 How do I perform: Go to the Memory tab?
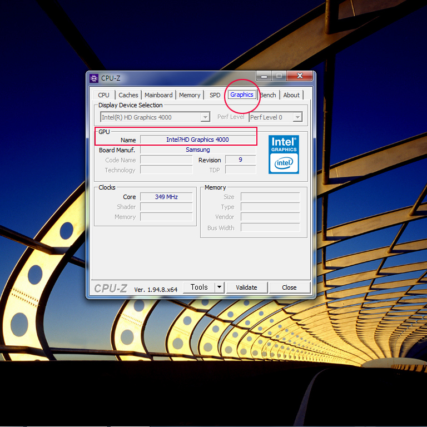(190, 95)
